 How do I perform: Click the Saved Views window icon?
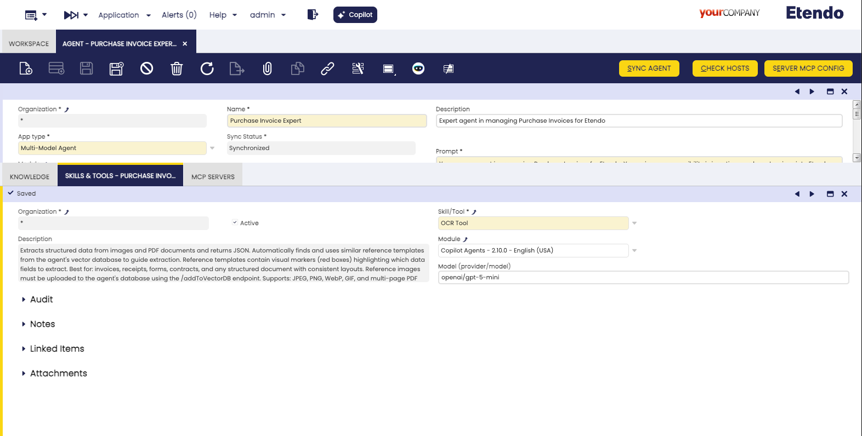point(389,69)
